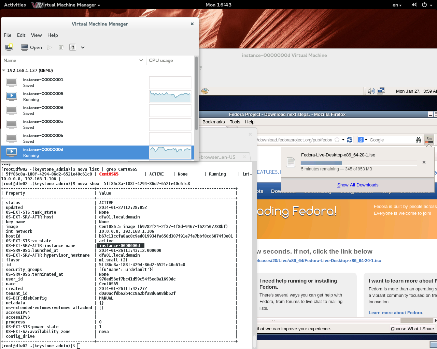Click the Fedora-Live-Desktop-x86_64-20-1.iso direct link
The height and width of the screenshot is (349, 437).
tap(319, 261)
